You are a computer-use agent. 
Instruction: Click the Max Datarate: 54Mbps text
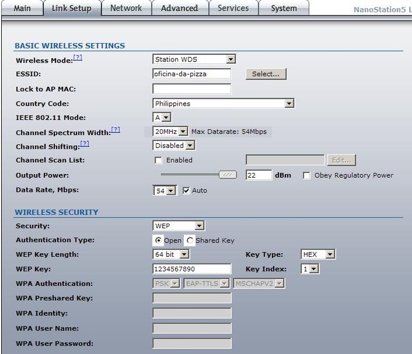[229, 132]
